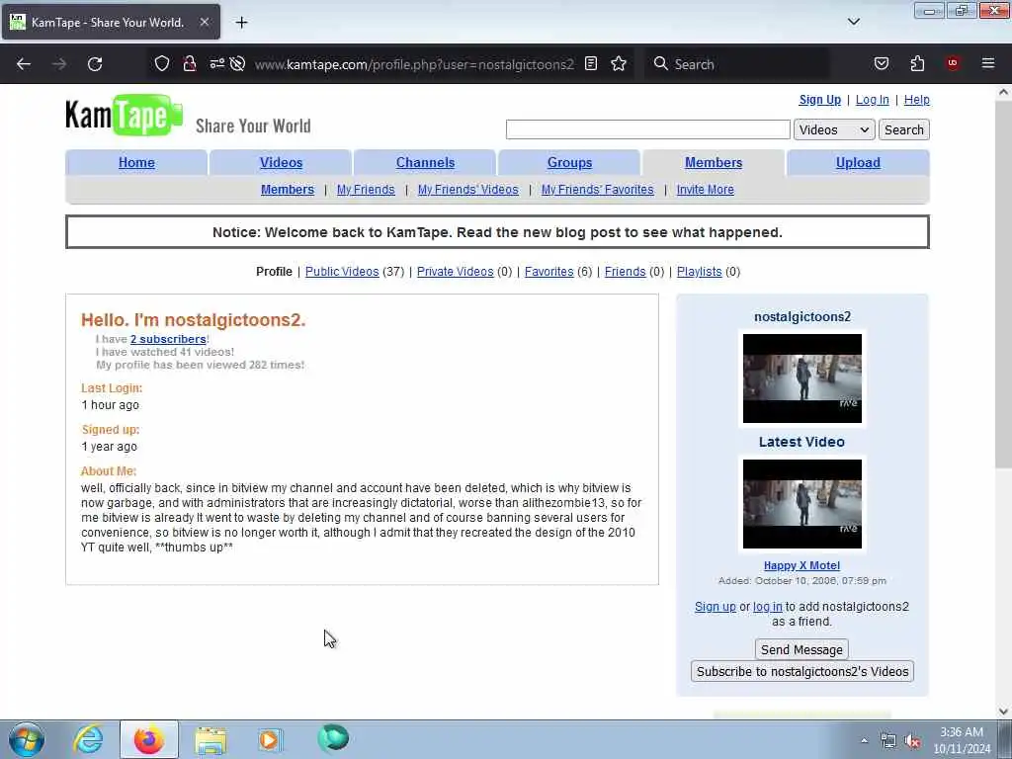Viewport: 1012px width, 759px height.
Task: Click the muted volume tray icon
Action: [912, 741]
